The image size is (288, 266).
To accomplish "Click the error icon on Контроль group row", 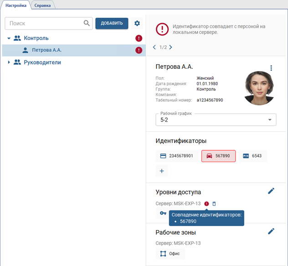I will pos(139,38).
